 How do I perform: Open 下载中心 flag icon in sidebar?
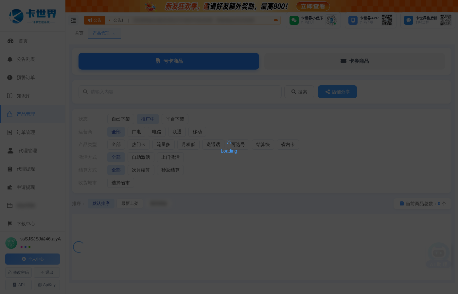[x=10, y=224]
